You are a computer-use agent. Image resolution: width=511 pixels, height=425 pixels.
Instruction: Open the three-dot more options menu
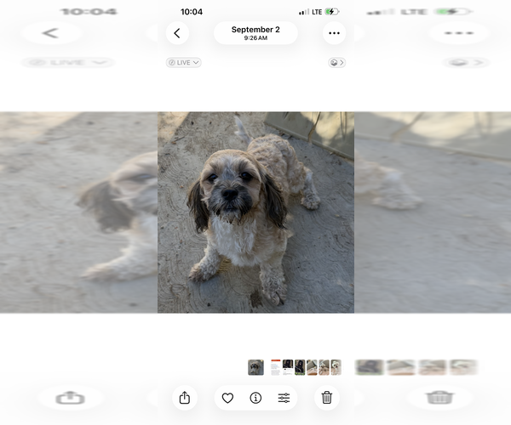(x=334, y=33)
